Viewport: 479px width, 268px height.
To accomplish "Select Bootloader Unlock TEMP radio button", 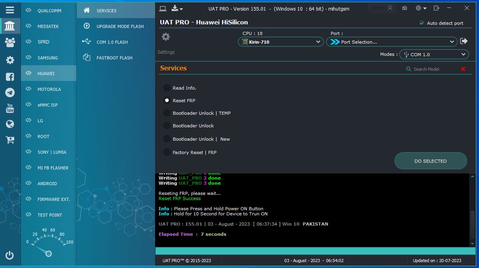I will point(167,113).
